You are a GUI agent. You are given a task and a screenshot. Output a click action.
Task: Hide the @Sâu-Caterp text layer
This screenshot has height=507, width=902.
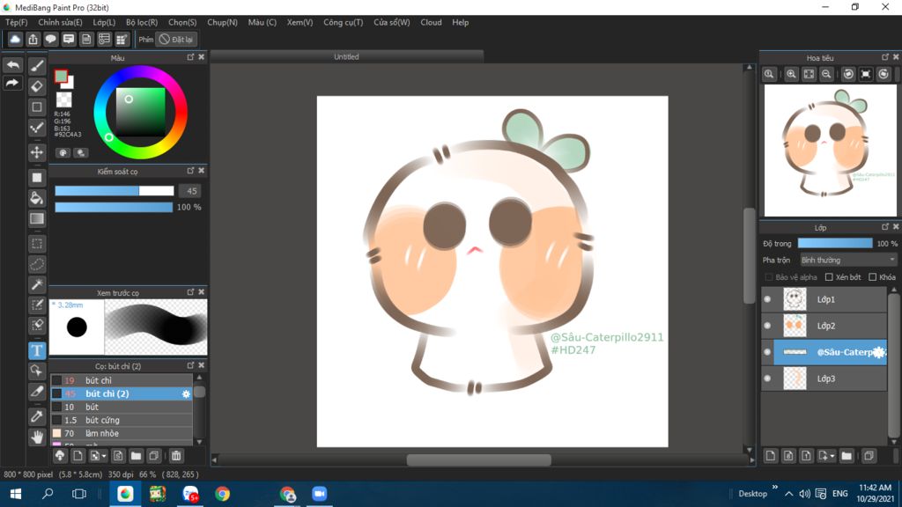(767, 352)
